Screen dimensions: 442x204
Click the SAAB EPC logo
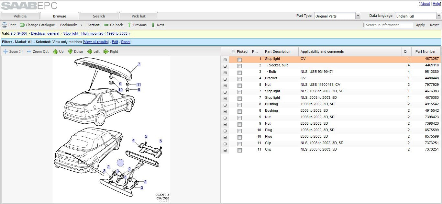click(29, 6)
